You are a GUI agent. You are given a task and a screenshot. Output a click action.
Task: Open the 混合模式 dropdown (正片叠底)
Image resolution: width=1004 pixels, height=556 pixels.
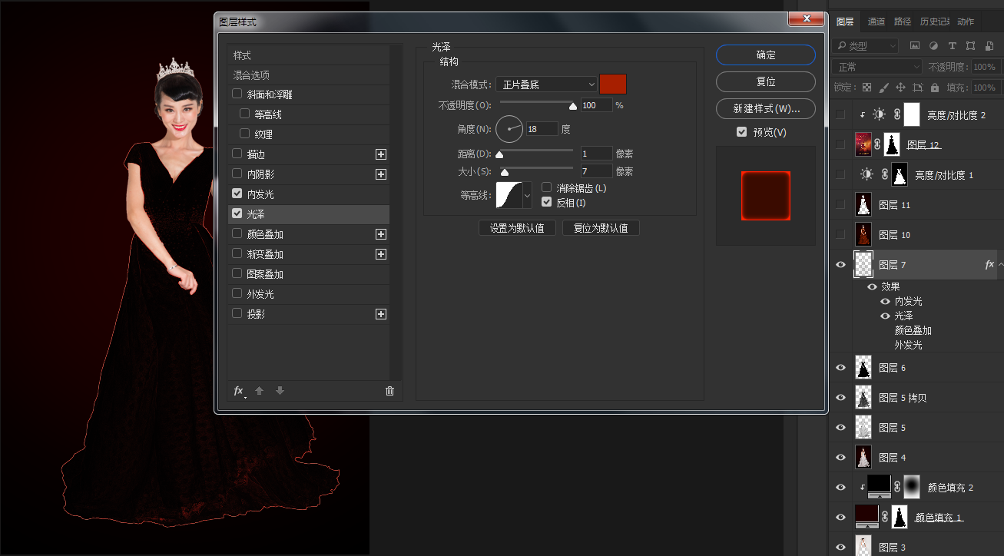[546, 84]
